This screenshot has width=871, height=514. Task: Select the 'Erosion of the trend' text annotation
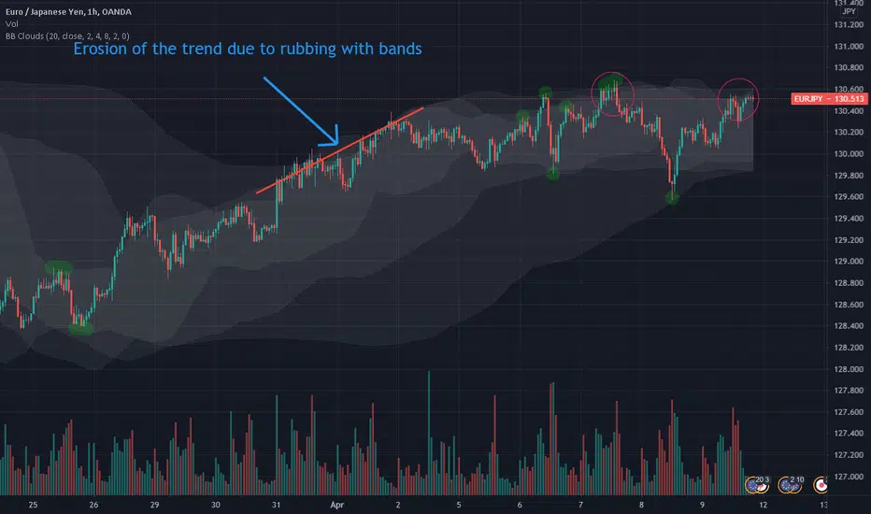click(248, 49)
